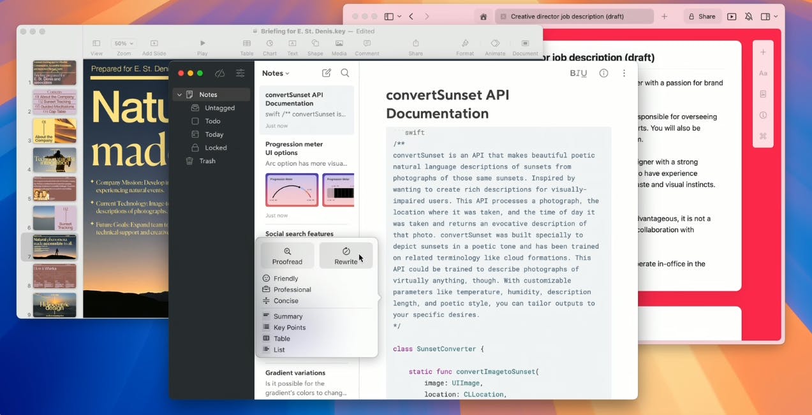Open the Shape menu in Keynote
812x415 pixels.
(315, 47)
